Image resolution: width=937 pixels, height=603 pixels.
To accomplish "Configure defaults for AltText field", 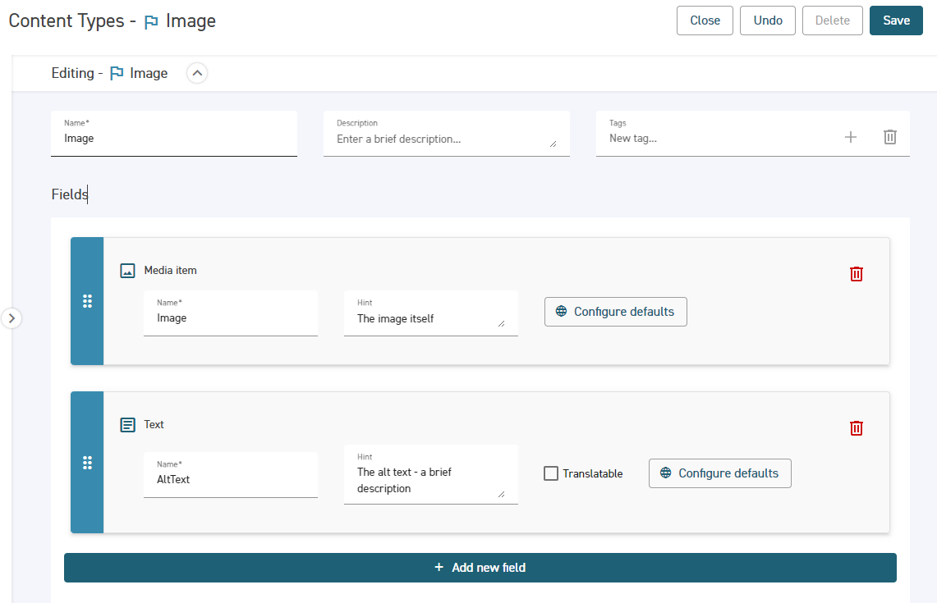I will click(x=719, y=473).
